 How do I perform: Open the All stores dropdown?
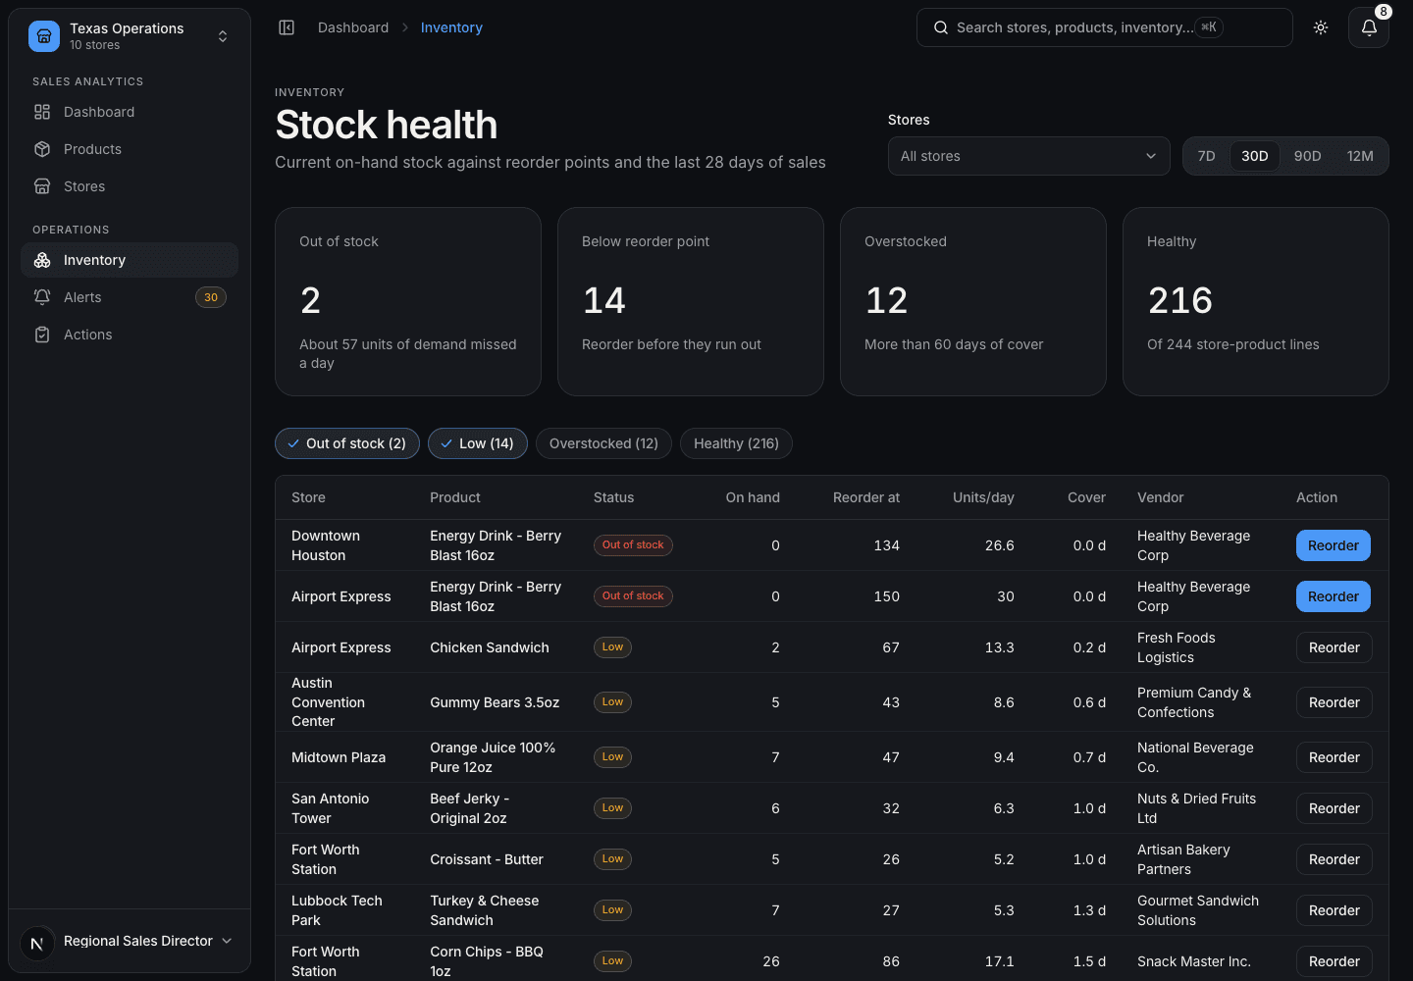[x=1028, y=156]
